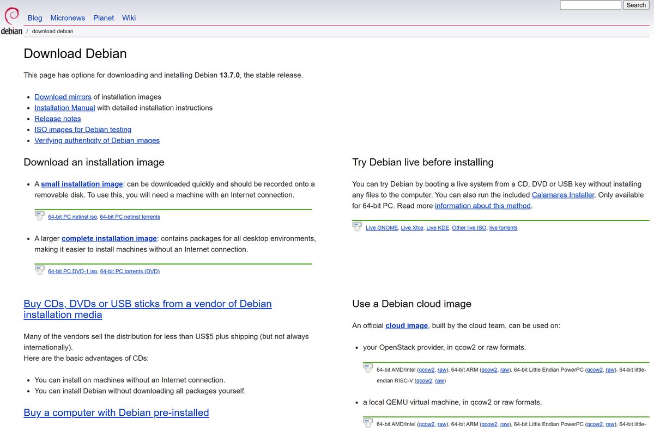Viewport: 654px width, 431px height.
Task: Click download icon in OpenStack provider image list
Action: (368, 368)
